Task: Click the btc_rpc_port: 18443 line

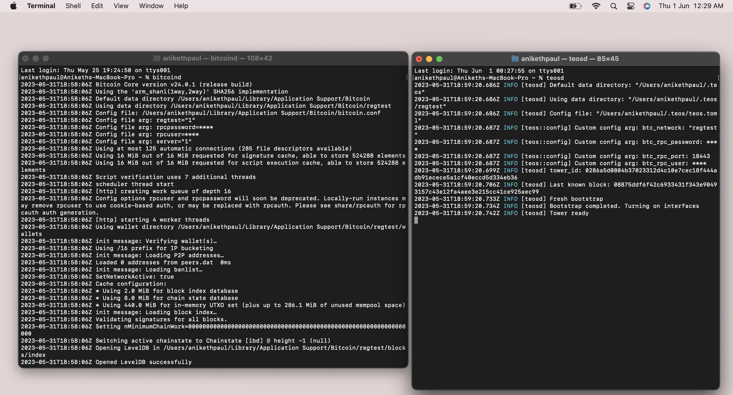Action: [x=562, y=156]
